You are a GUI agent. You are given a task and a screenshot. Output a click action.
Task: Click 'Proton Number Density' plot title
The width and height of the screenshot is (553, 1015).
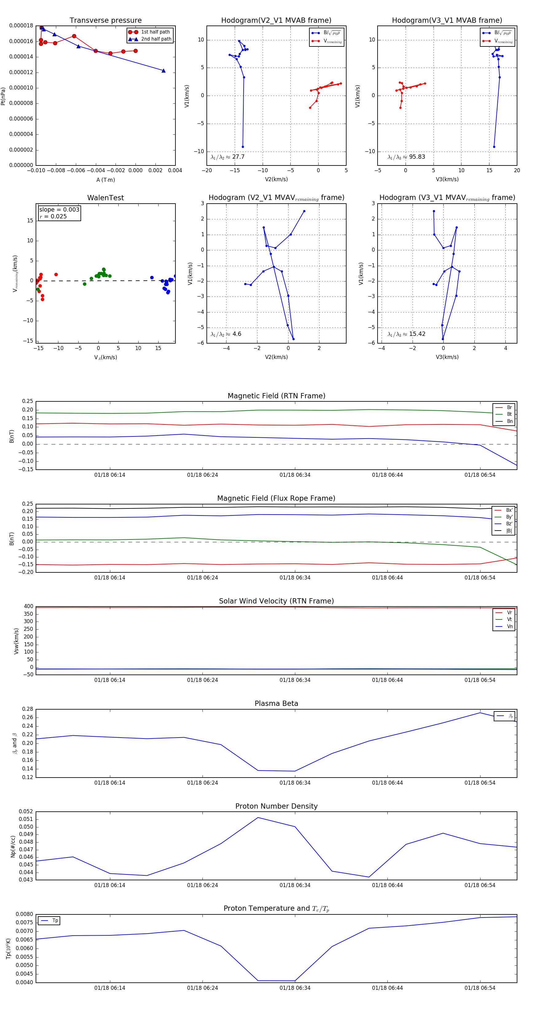pyautogui.click(x=276, y=806)
